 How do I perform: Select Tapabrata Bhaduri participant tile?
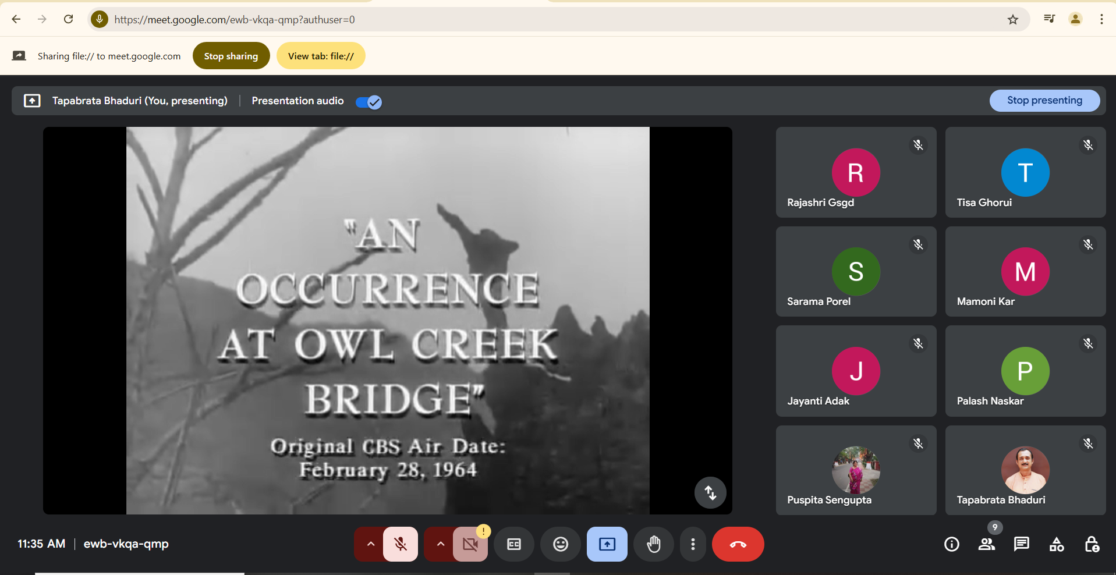coord(1025,470)
